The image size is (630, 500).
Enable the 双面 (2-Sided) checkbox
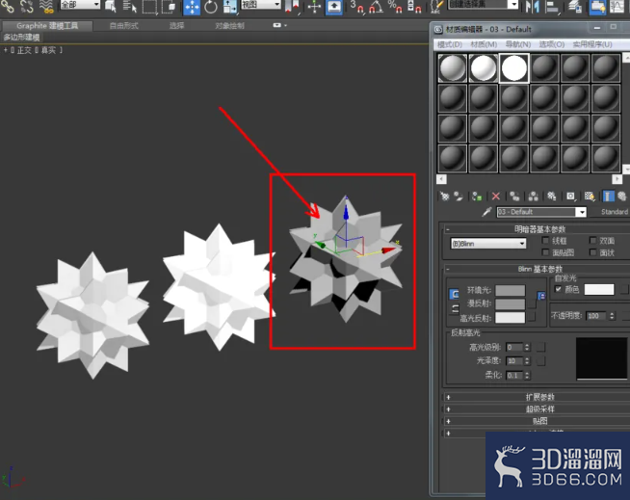592,240
